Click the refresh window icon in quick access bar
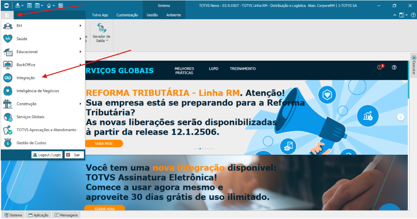 coord(38,6)
